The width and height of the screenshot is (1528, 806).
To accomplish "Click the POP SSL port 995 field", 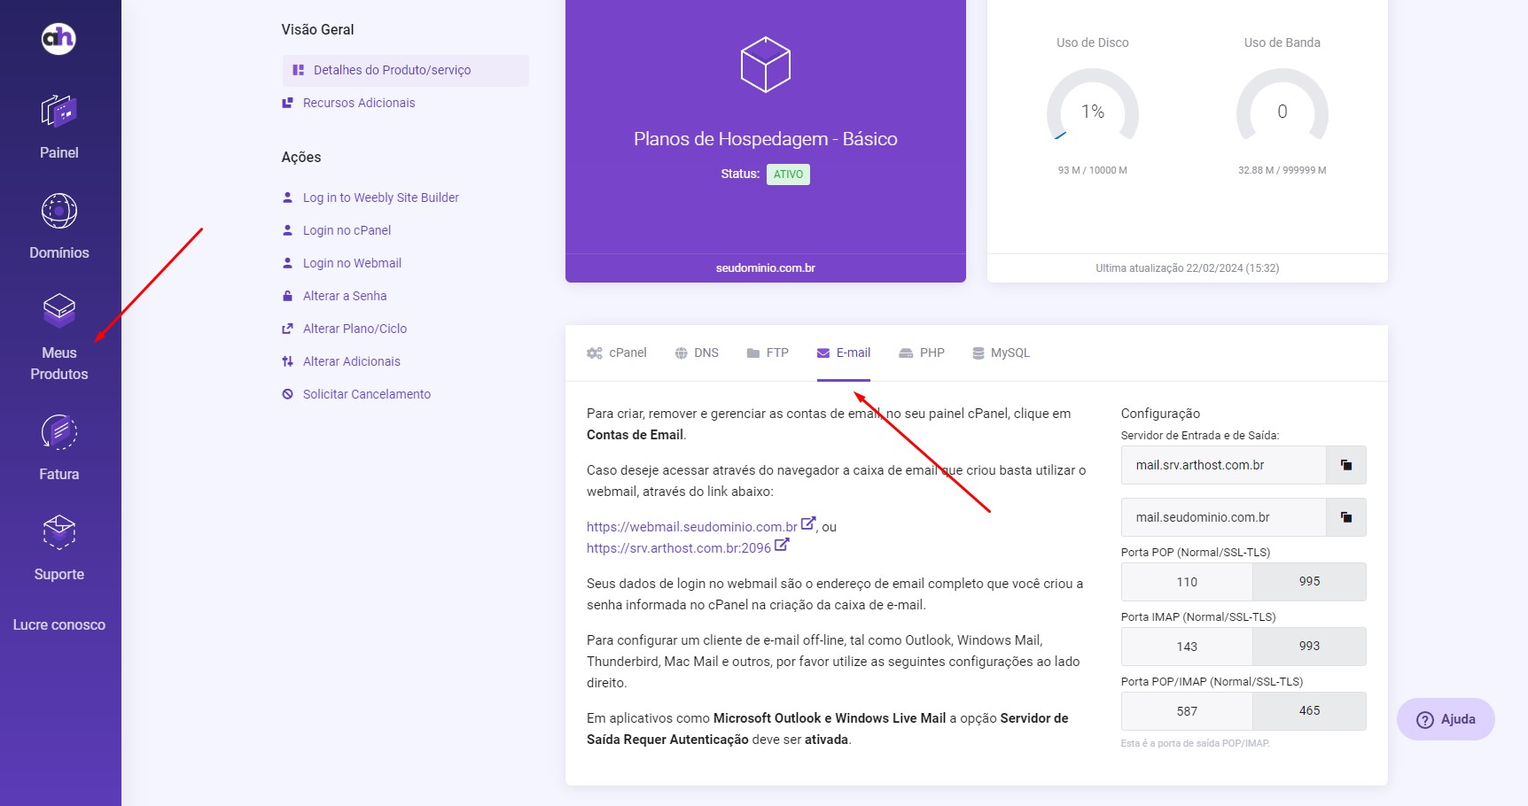I will coord(1309,582).
